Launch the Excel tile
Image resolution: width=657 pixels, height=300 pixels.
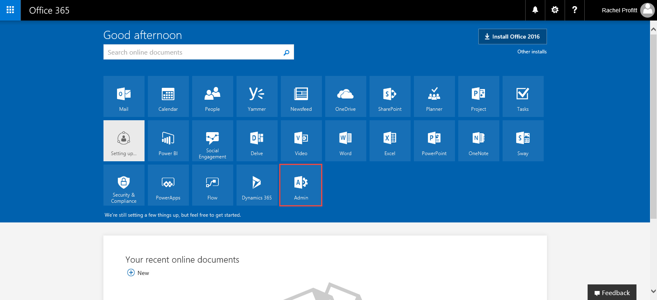click(x=390, y=141)
